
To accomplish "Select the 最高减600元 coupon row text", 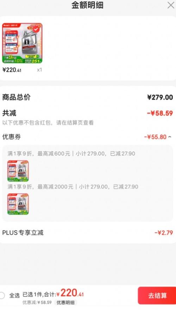I will click(71, 154).
